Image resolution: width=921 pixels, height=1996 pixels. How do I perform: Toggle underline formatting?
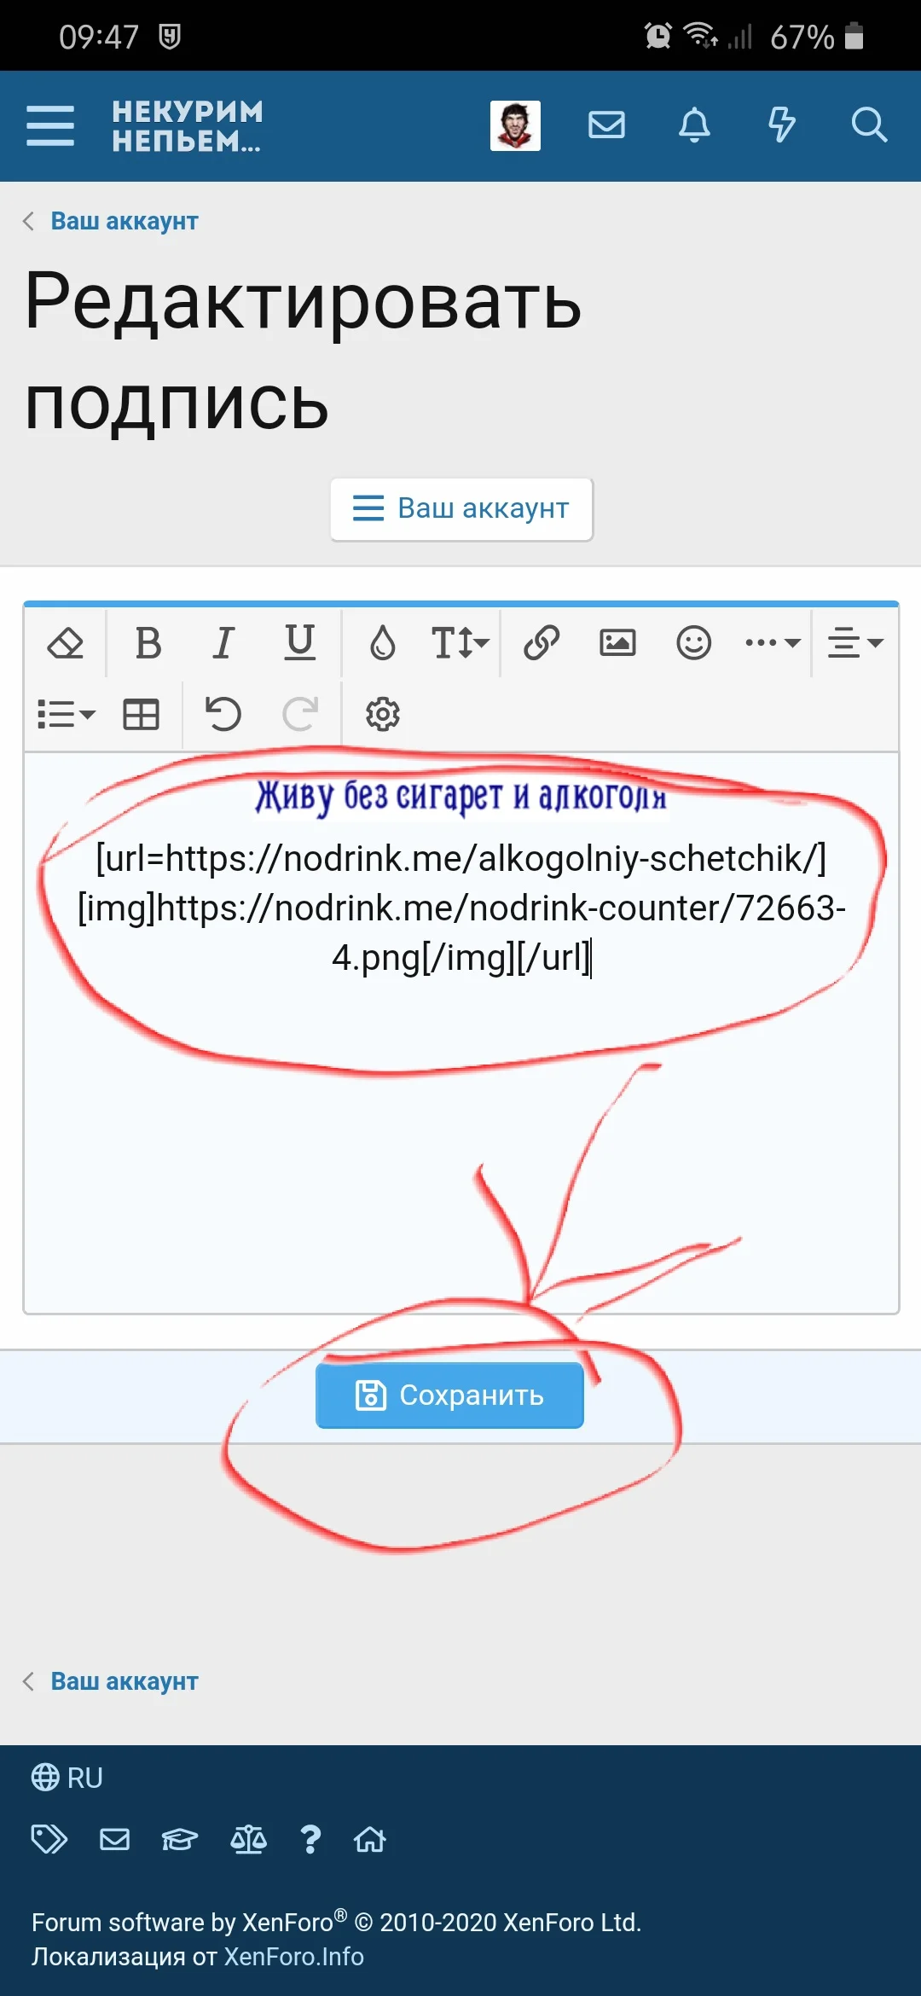[x=299, y=642]
